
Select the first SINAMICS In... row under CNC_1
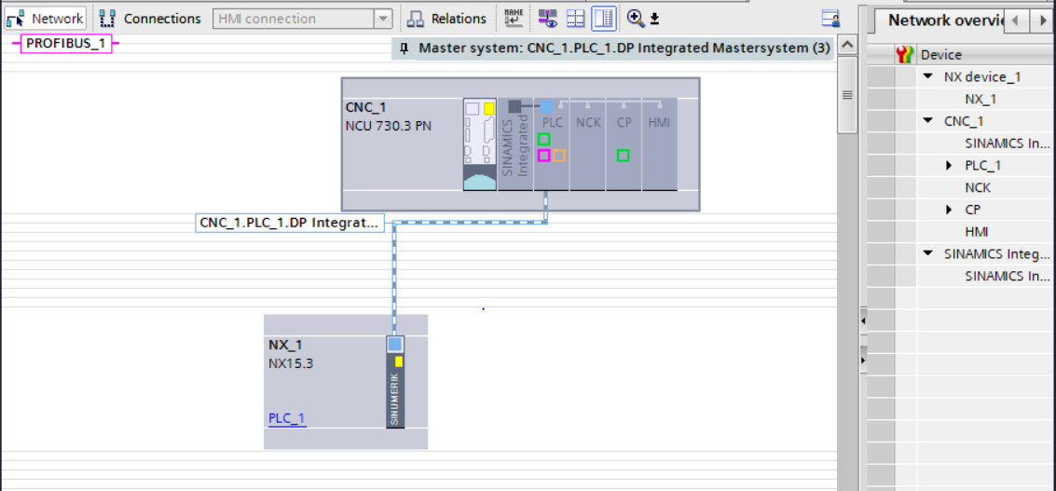(1008, 143)
